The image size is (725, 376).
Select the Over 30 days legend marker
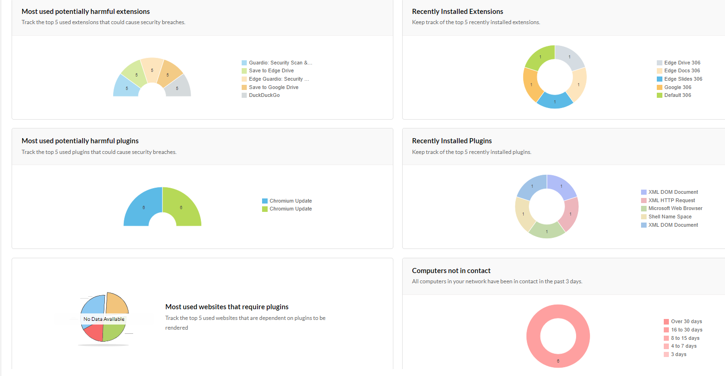pos(666,321)
